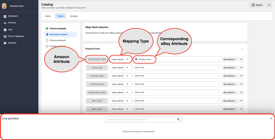Viewport: 275px width, 140px height.
Task: Click the feed_product_type attribute label
Action: click(97, 59)
